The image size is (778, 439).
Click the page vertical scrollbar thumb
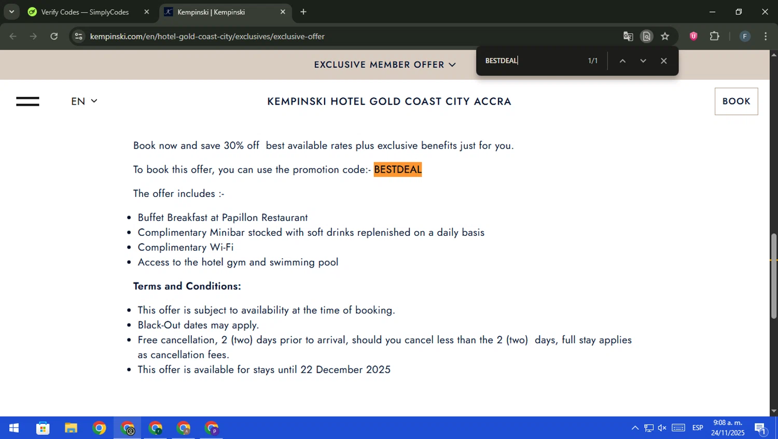(x=774, y=276)
